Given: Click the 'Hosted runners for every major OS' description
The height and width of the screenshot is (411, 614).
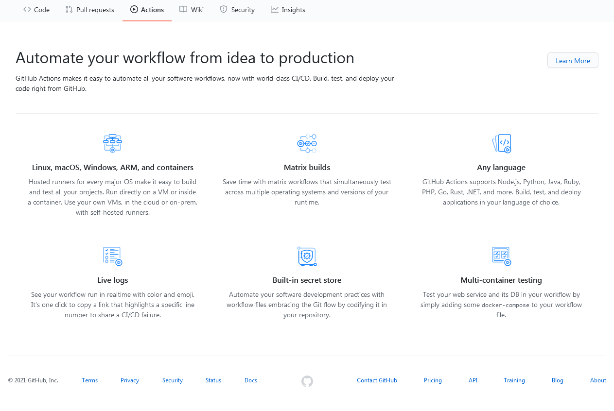Looking at the screenshot, I should 113,197.
